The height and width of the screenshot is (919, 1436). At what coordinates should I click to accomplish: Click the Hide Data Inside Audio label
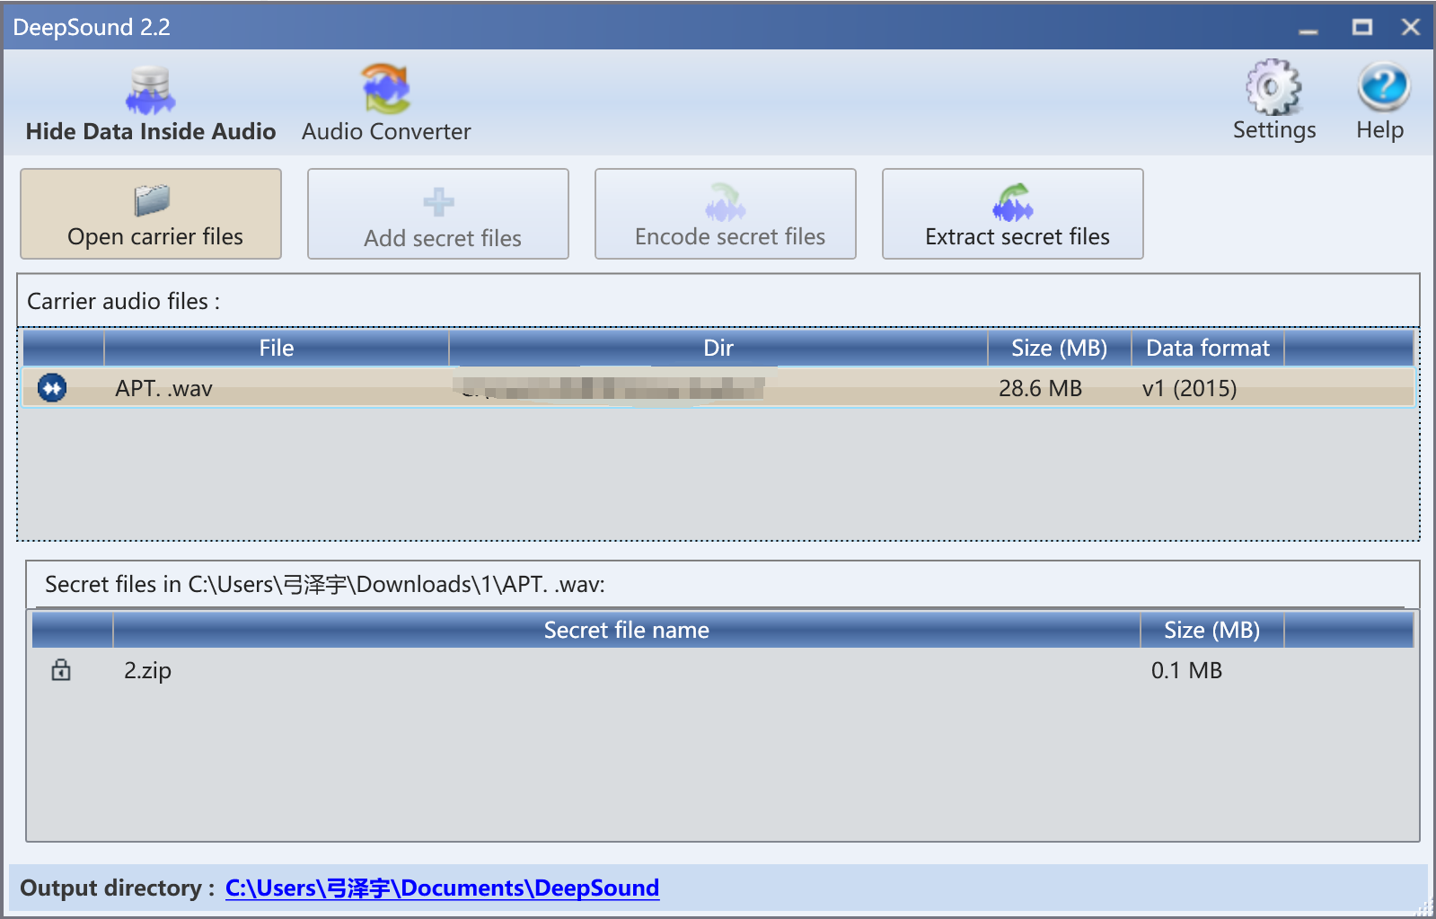(151, 131)
